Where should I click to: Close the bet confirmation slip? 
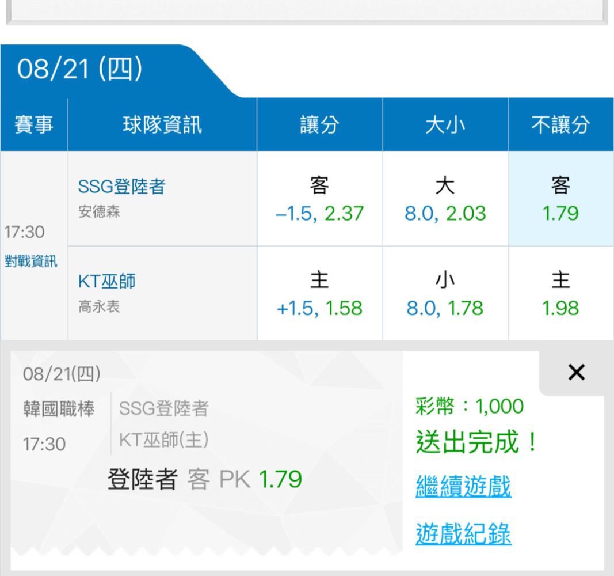577,372
